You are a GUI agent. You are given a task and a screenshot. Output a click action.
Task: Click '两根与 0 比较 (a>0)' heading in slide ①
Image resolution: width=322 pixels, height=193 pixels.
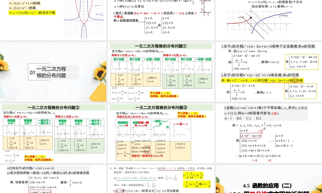(124, 55)
